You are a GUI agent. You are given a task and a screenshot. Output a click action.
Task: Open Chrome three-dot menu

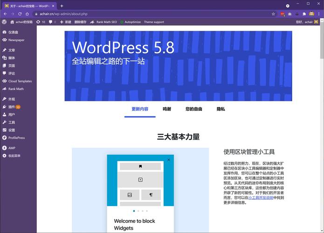point(319,14)
